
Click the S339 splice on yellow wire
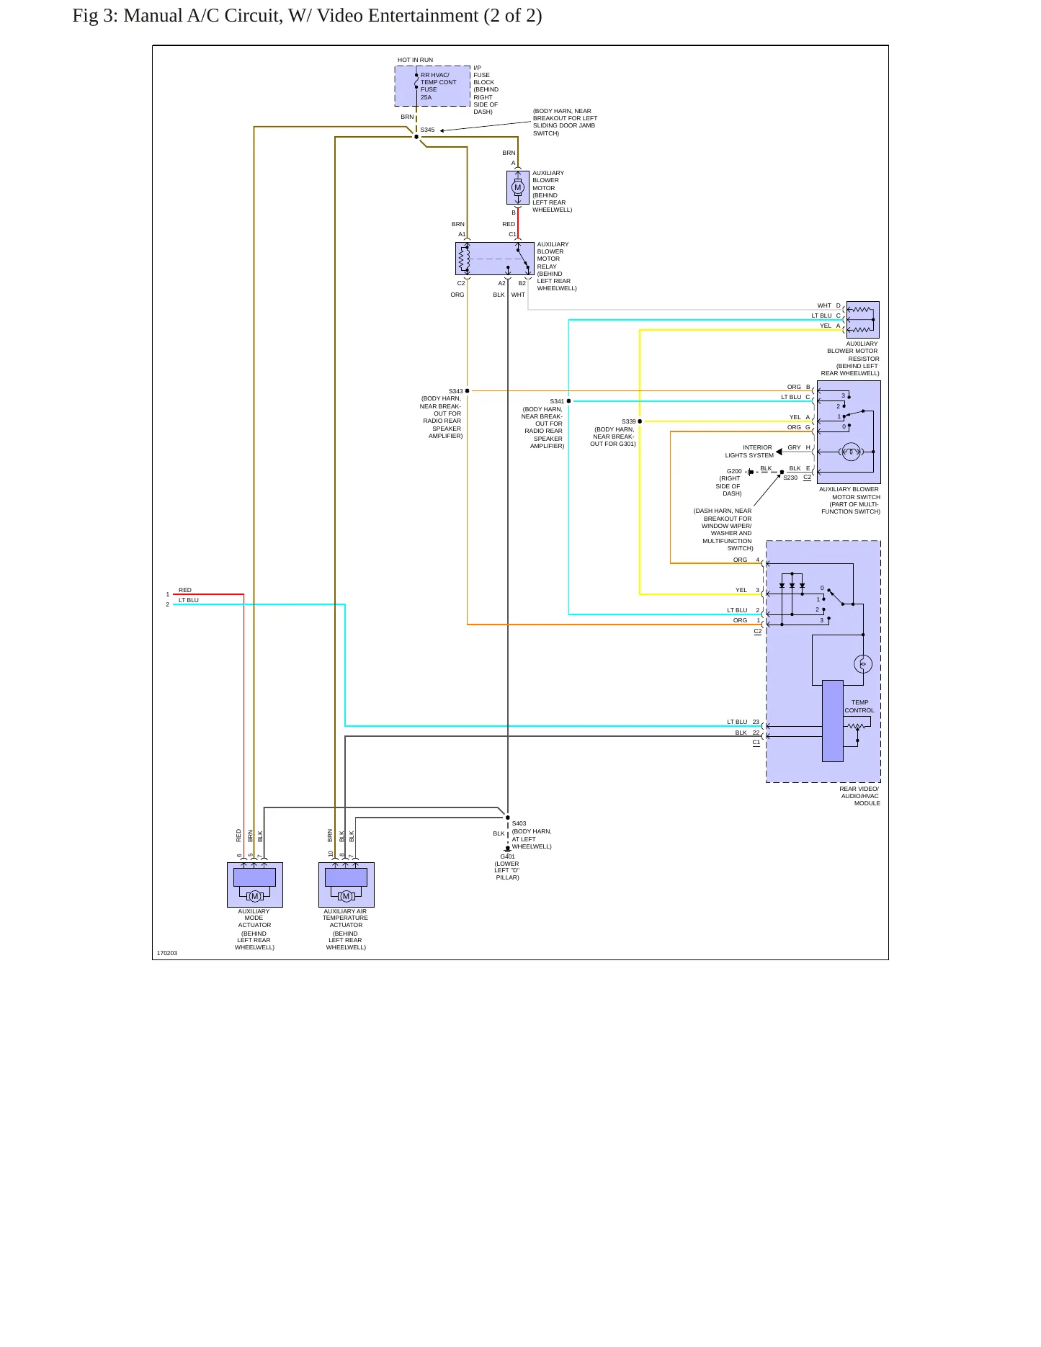pos(640,421)
